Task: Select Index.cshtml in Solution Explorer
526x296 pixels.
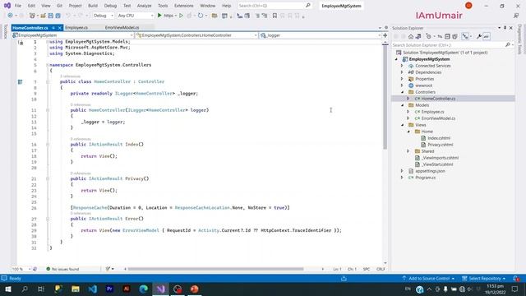Action: (439, 138)
